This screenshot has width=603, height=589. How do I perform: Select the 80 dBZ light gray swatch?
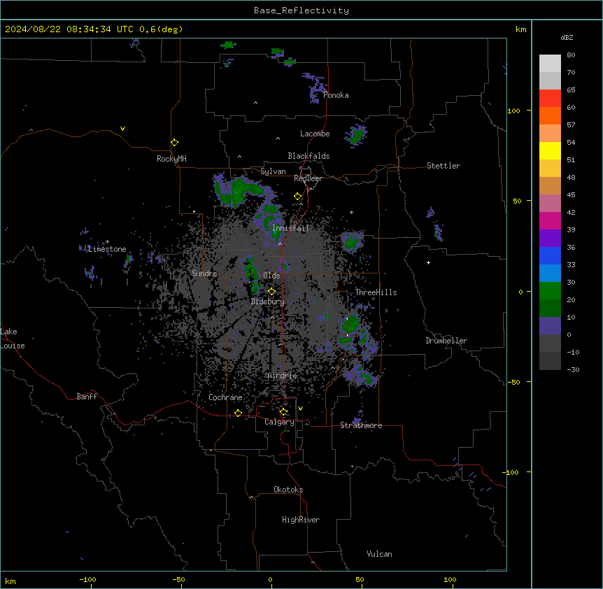550,63
